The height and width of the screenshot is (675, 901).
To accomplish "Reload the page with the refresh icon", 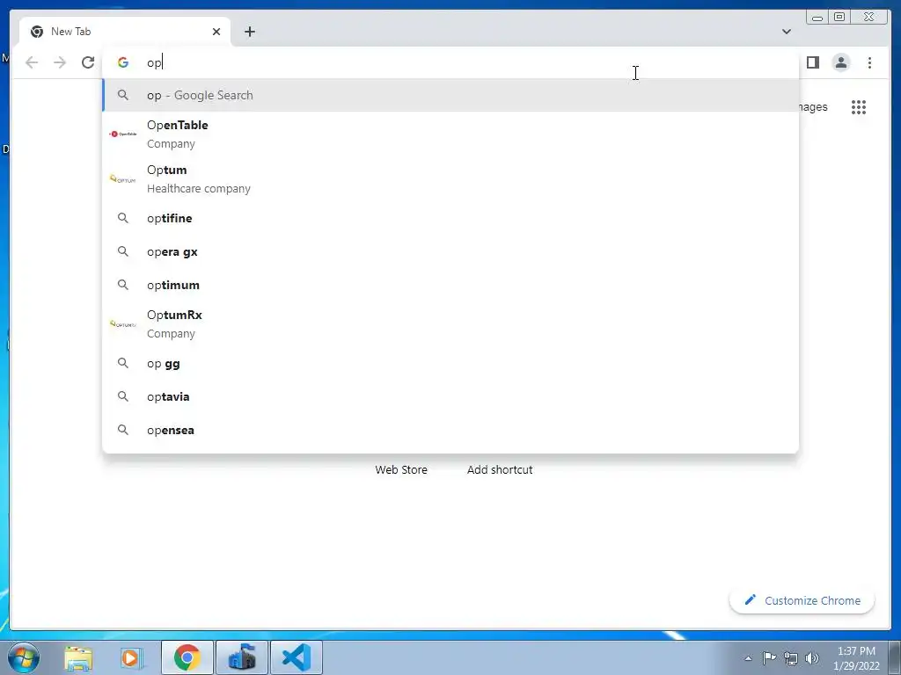I will pyautogui.click(x=87, y=62).
